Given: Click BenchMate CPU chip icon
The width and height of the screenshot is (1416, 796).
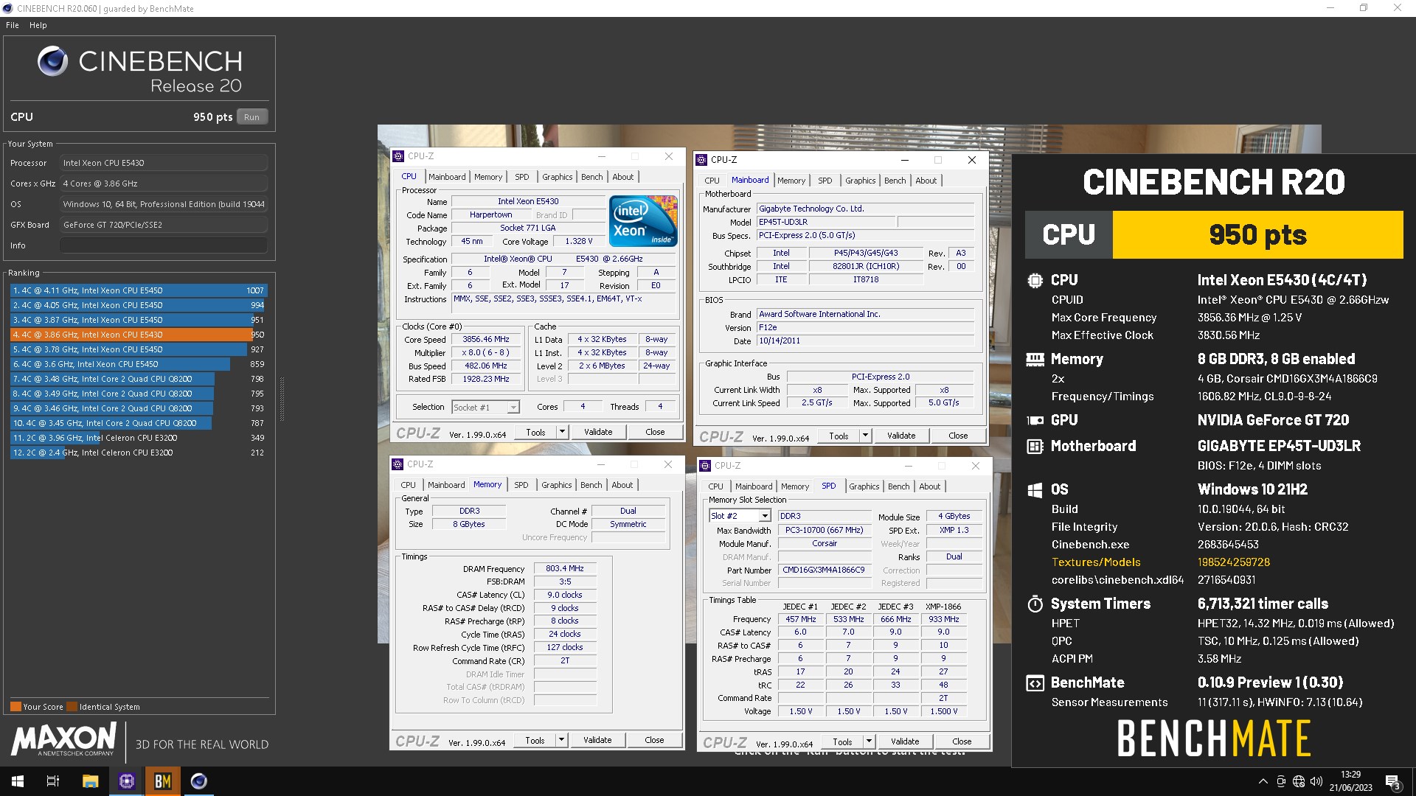Looking at the screenshot, I should (x=1035, y=281).
